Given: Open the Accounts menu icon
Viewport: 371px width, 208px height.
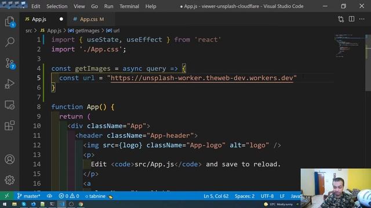Looking at the screenshot, I should pos(10,159).
